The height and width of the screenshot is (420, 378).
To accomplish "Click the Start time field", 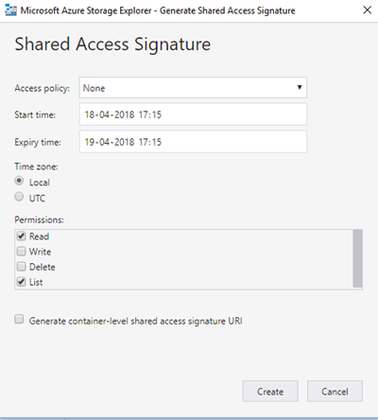I will click(193, 114).
